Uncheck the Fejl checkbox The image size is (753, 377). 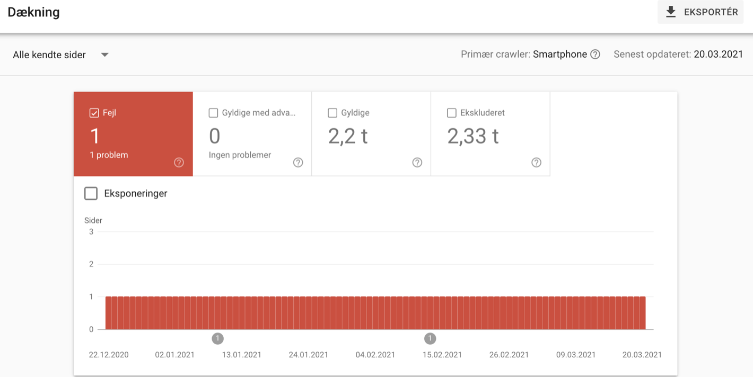tap(94, 113)
